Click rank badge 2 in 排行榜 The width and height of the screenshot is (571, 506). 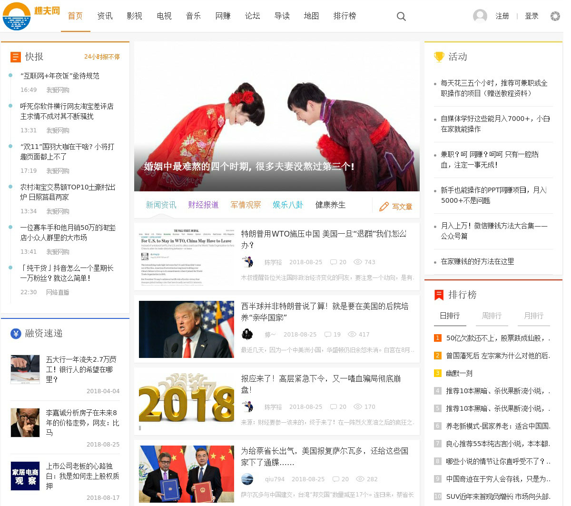point(438,356)
